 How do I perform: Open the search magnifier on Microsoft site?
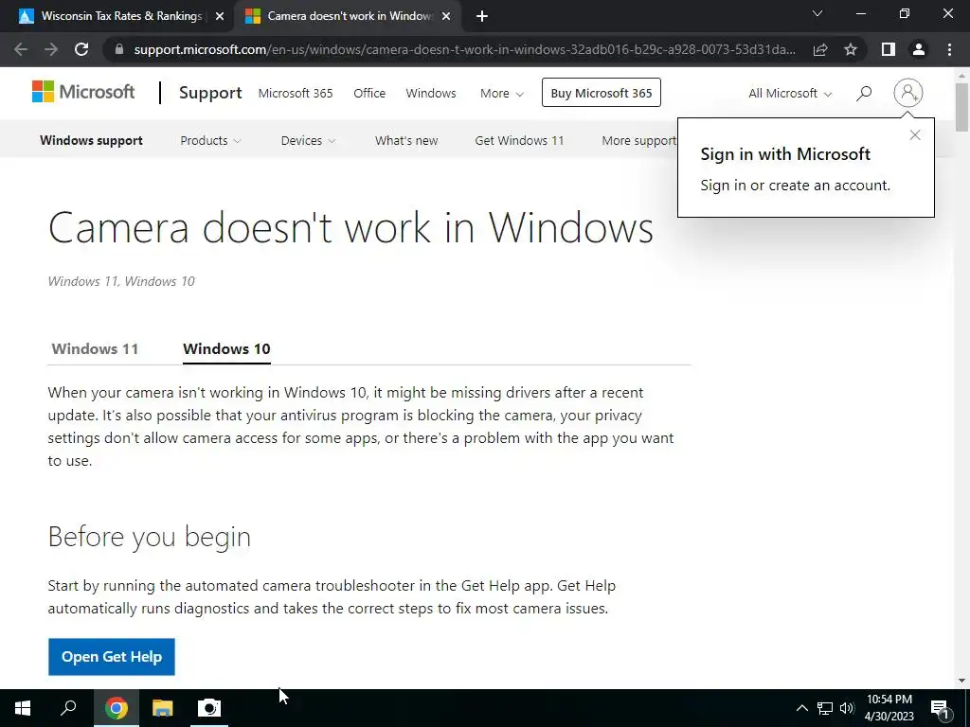tap(864, 94)
